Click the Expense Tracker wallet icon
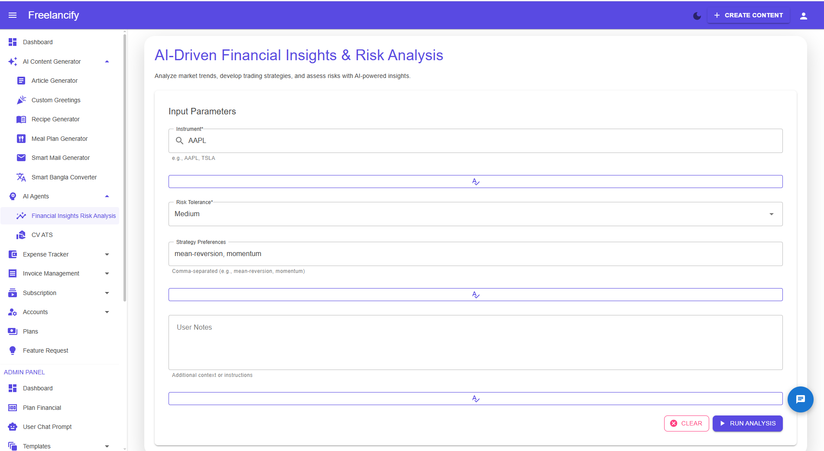 tap(13, 254)
